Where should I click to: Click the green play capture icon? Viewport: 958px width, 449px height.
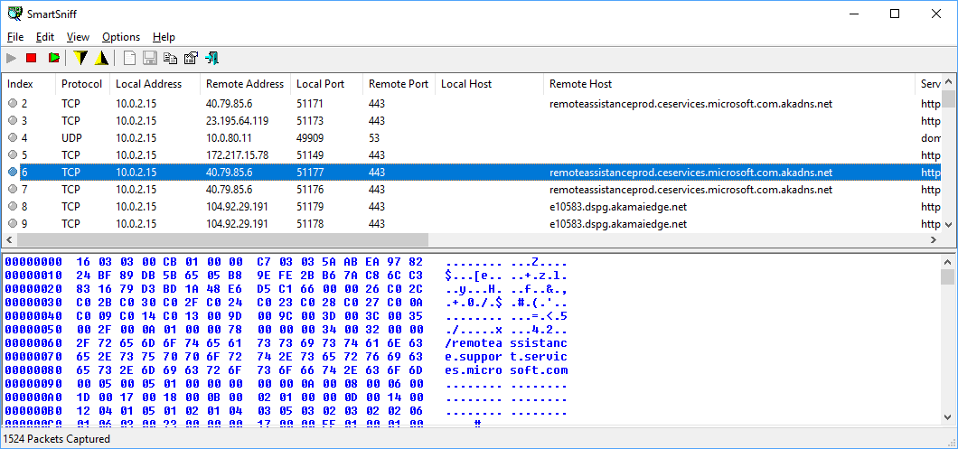54,59
